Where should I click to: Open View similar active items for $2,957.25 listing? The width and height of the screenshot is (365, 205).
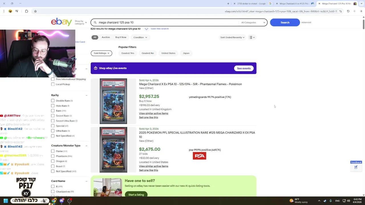coord(153,113)
